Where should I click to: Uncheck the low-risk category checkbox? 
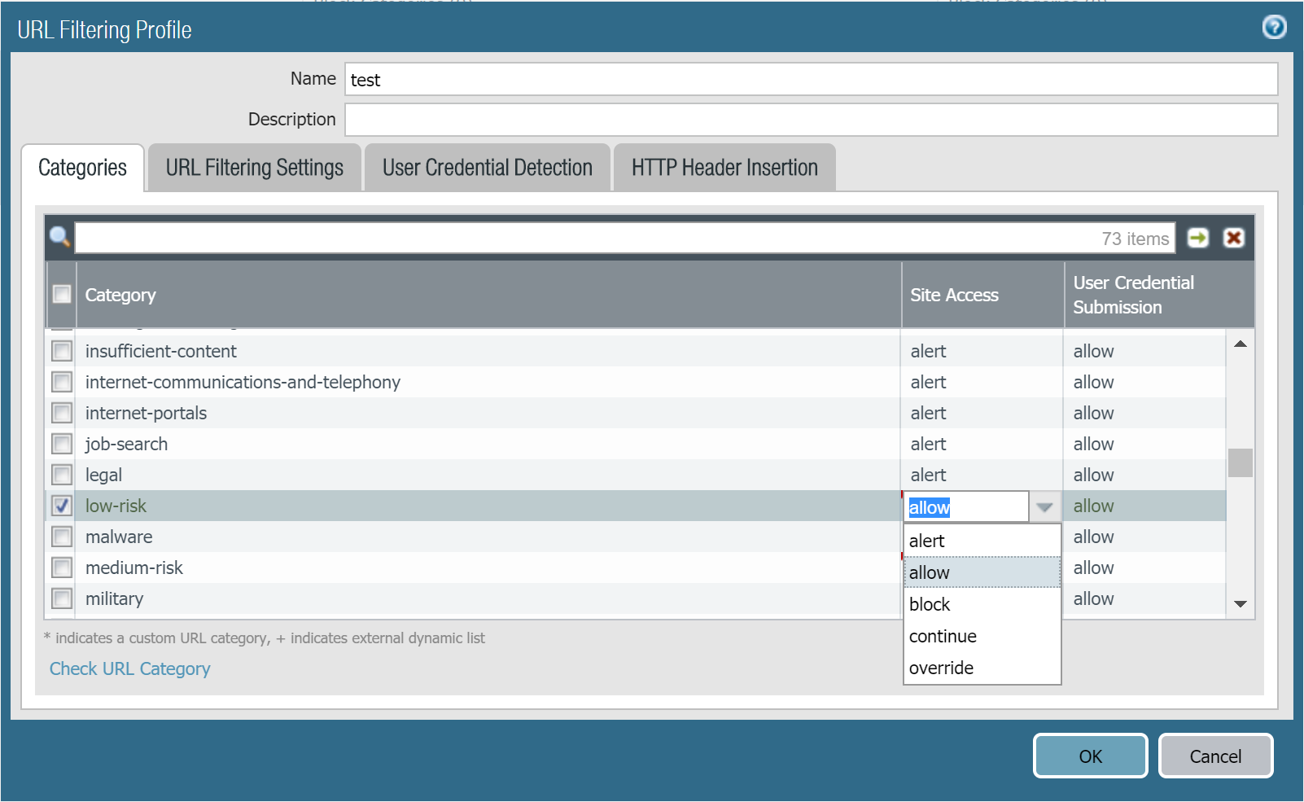click(62, 506)
